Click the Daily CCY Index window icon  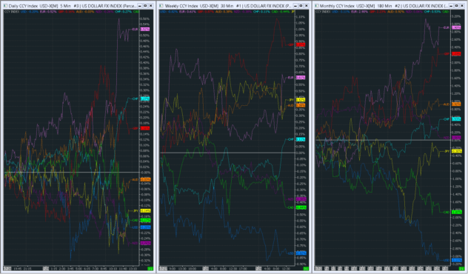[5, 6]
